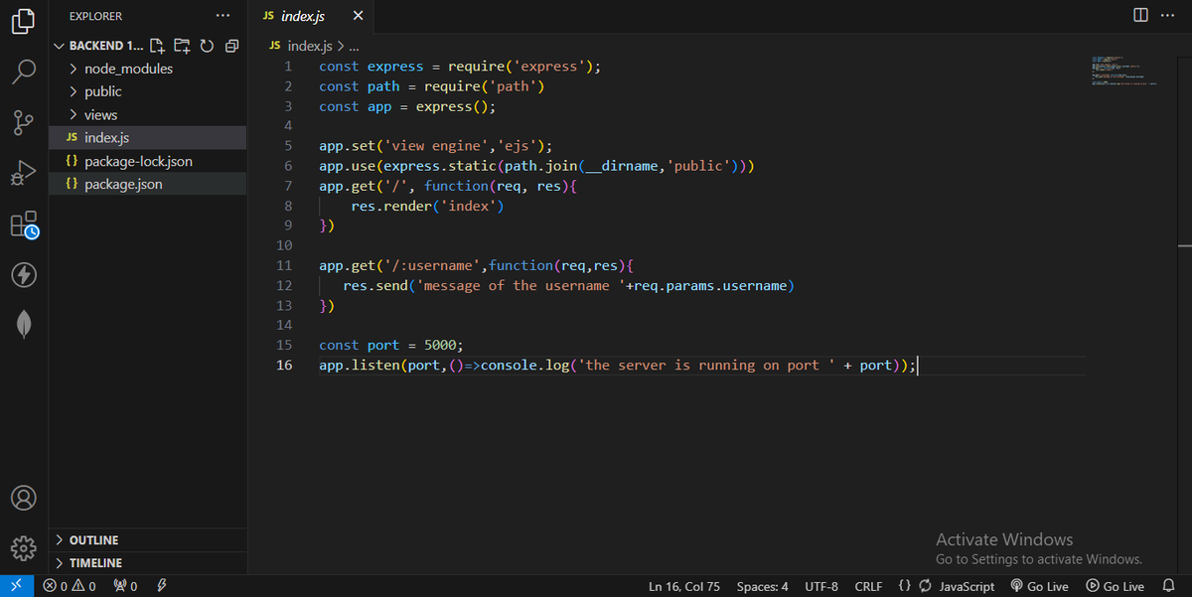Click first Go Live status button
Viewport: 1192px width, 597px height.
1039,586
